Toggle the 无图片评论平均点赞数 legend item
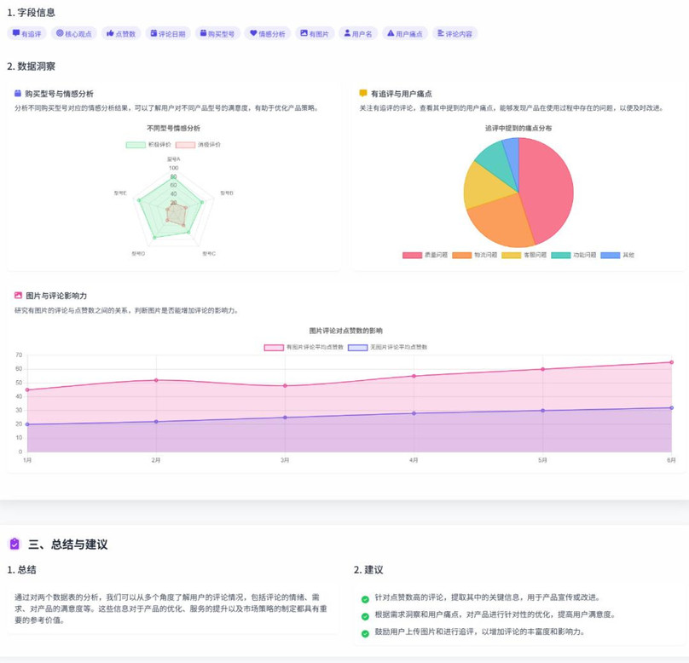 [387, 348]
